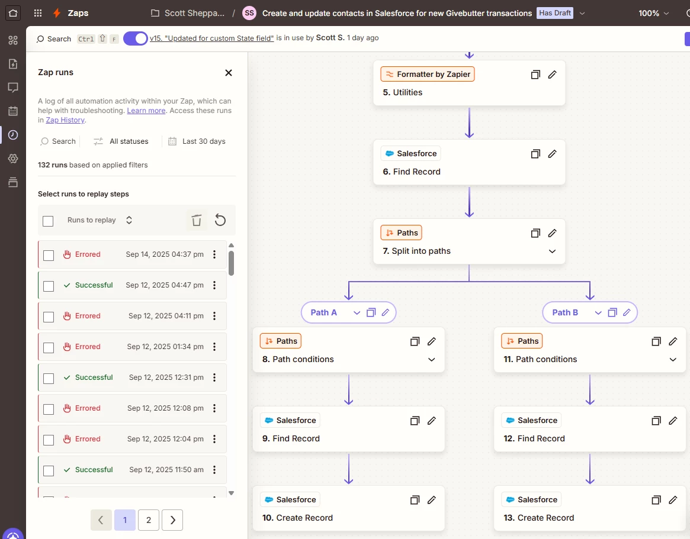Open the Learn more link
690x539 pixels.
click(x=146, y=111)
